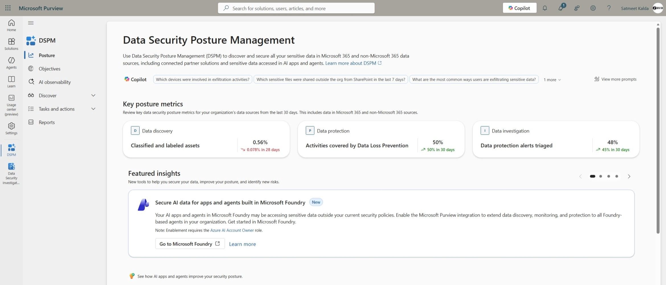Click the lightbulb tip icon
The image size is (666, 285).
(132, 276)
